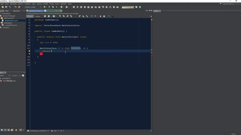Click the Shift Line Left editor icon
241x135 pixels.
pos(92,16)
